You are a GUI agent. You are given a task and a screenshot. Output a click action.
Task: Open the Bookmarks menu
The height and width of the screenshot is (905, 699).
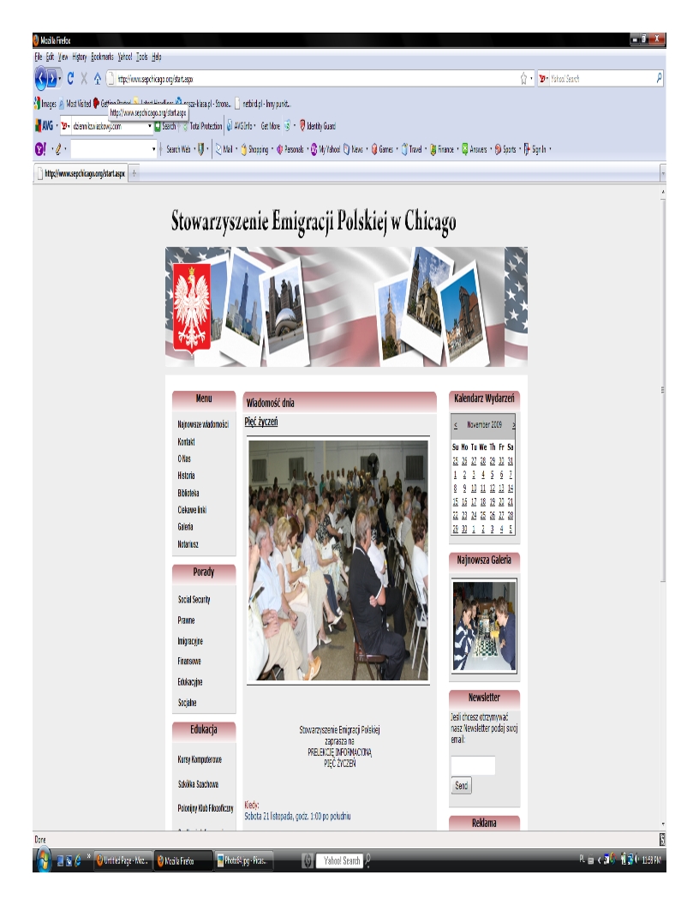[102, 57]
